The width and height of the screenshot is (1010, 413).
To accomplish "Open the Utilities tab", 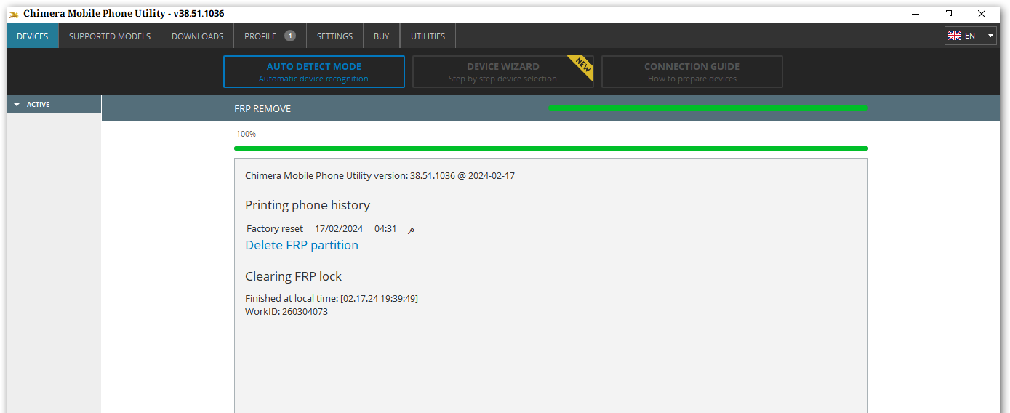I will (428, 36).
